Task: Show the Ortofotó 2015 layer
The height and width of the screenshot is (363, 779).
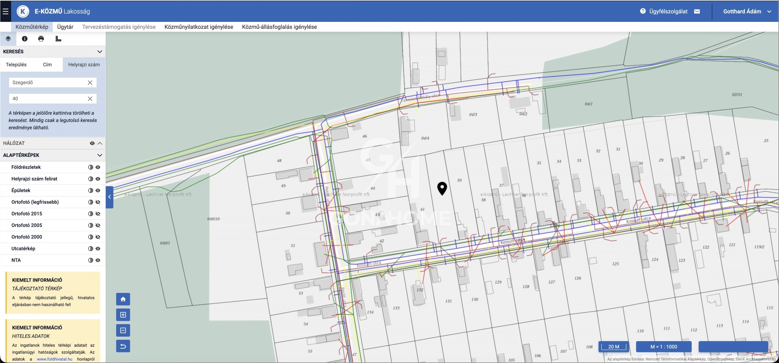Action: (x=98, y=214)
